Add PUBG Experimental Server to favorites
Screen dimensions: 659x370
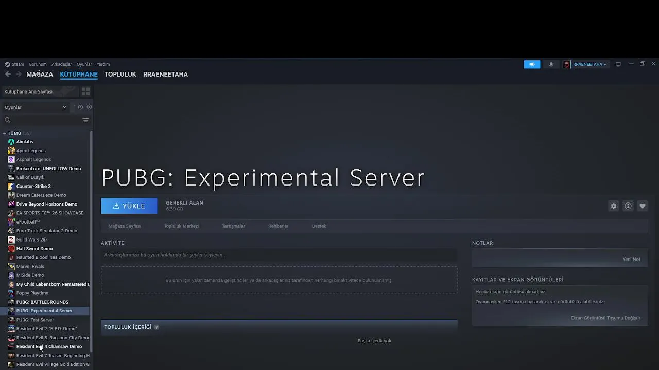(643, 206)
